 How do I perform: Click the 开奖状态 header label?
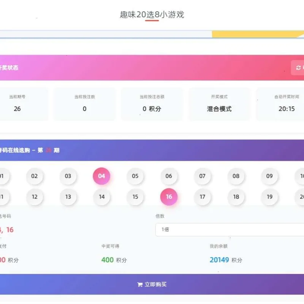9,68
